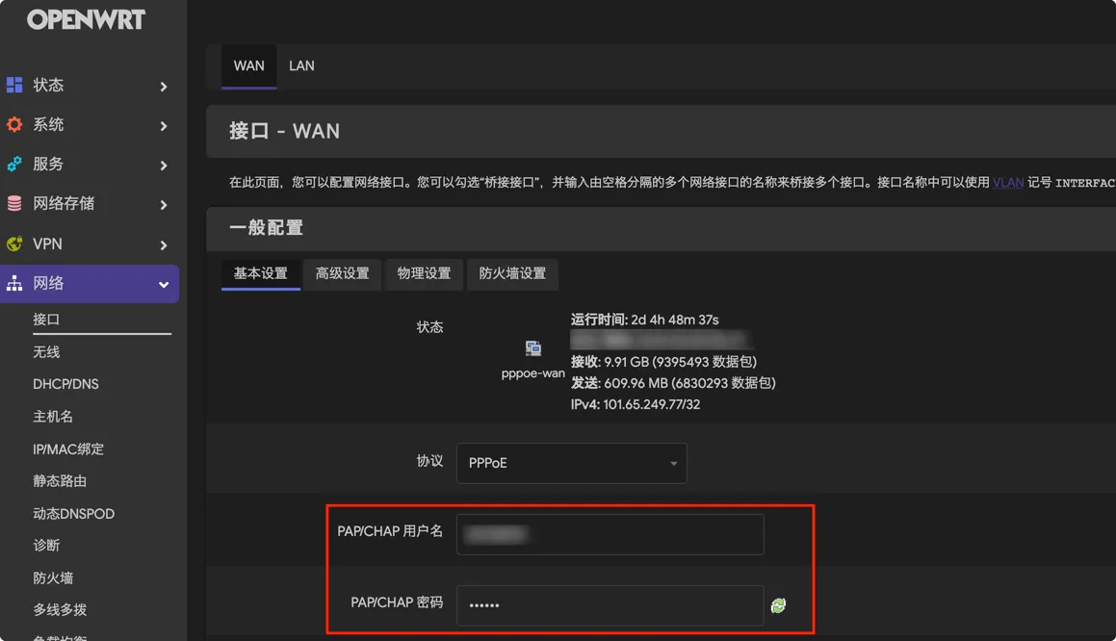Viewport: 1116px width, 641px height.
Task: Open the PPPoE protocol dropdown
Action: [x=572, y=463]
